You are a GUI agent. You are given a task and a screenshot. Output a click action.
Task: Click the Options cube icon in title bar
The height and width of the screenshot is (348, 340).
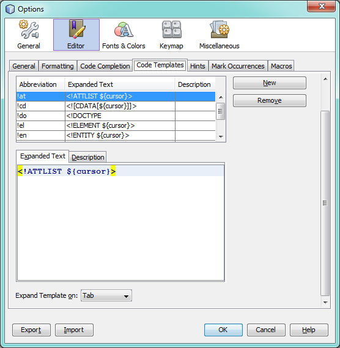click(10, 9)
